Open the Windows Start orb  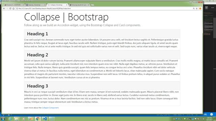pyautogui.click(x=3, y=119)
